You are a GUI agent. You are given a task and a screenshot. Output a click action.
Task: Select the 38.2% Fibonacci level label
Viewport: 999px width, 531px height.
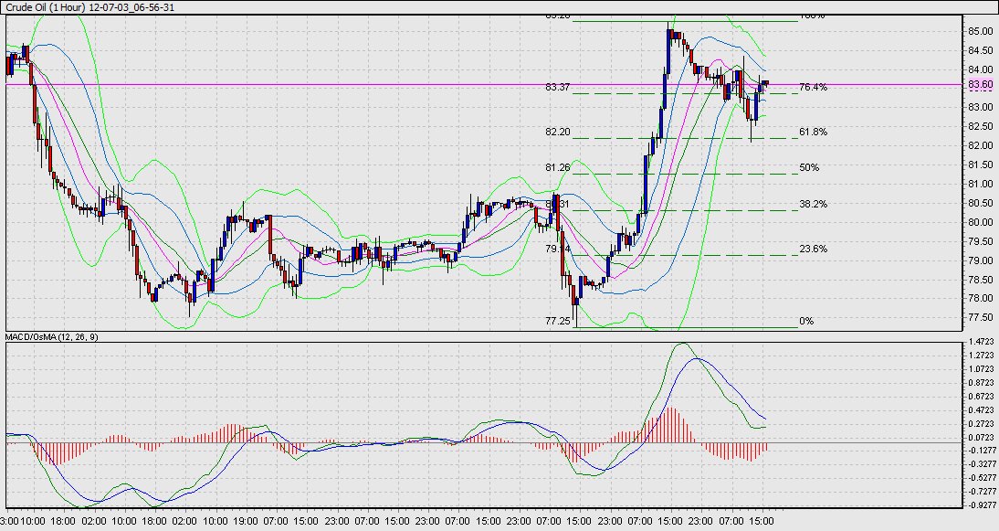point(813,204)
